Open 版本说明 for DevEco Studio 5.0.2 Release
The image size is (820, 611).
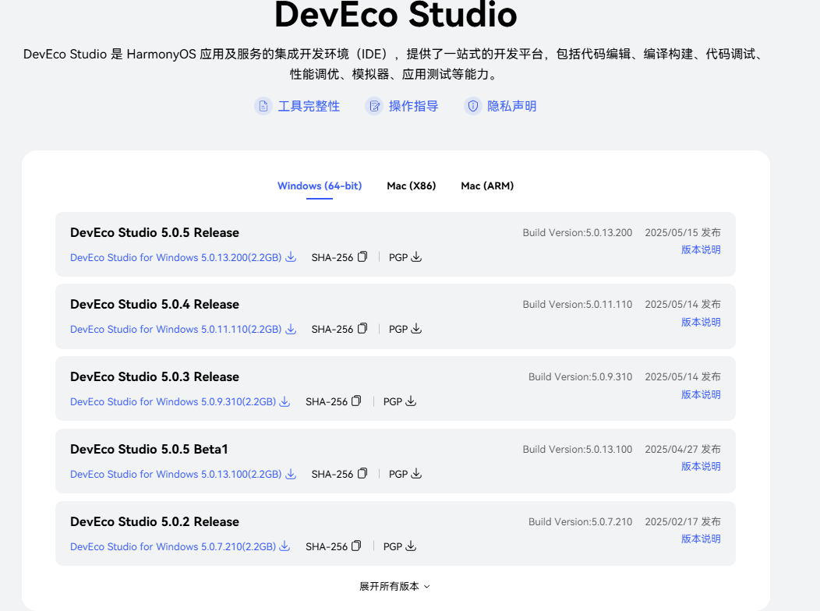click(700, 539)
